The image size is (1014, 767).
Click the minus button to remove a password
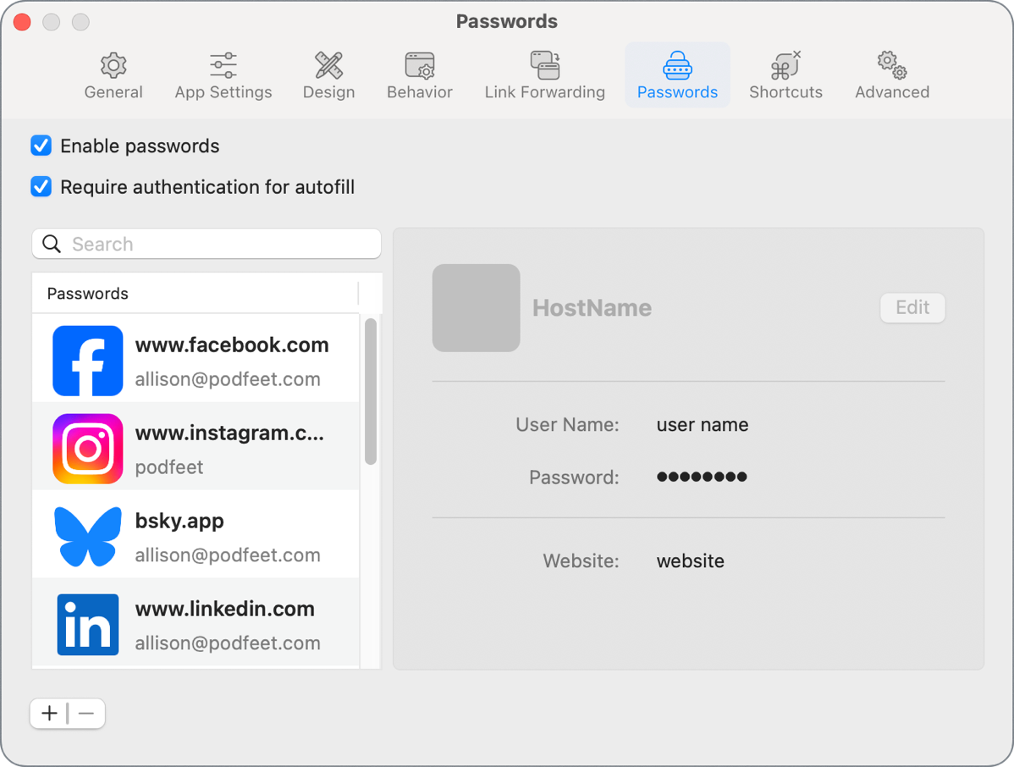click(x=85, y=713)
